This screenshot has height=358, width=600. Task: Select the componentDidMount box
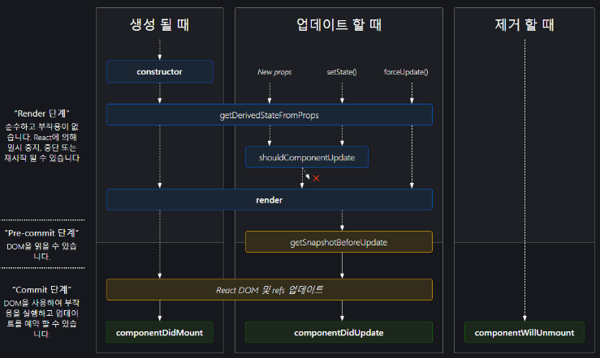tap(160, 332)
